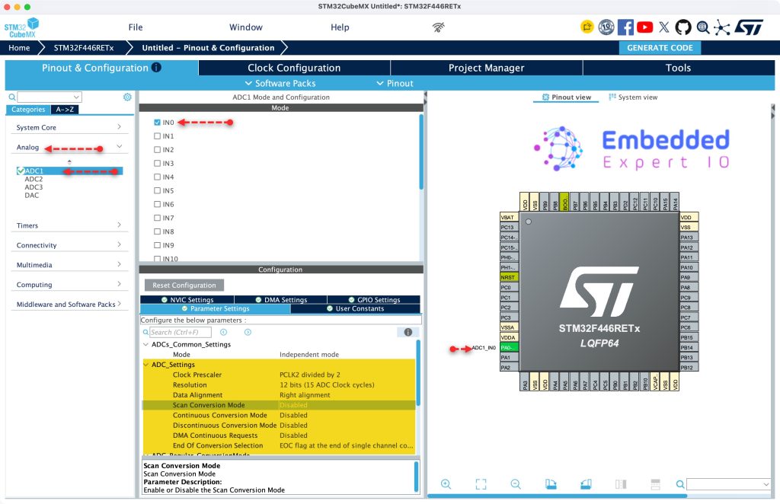Click the ST logo icon
Image resolution: width=780 pixels, height=504 pixels.
(x=749, y=27)
